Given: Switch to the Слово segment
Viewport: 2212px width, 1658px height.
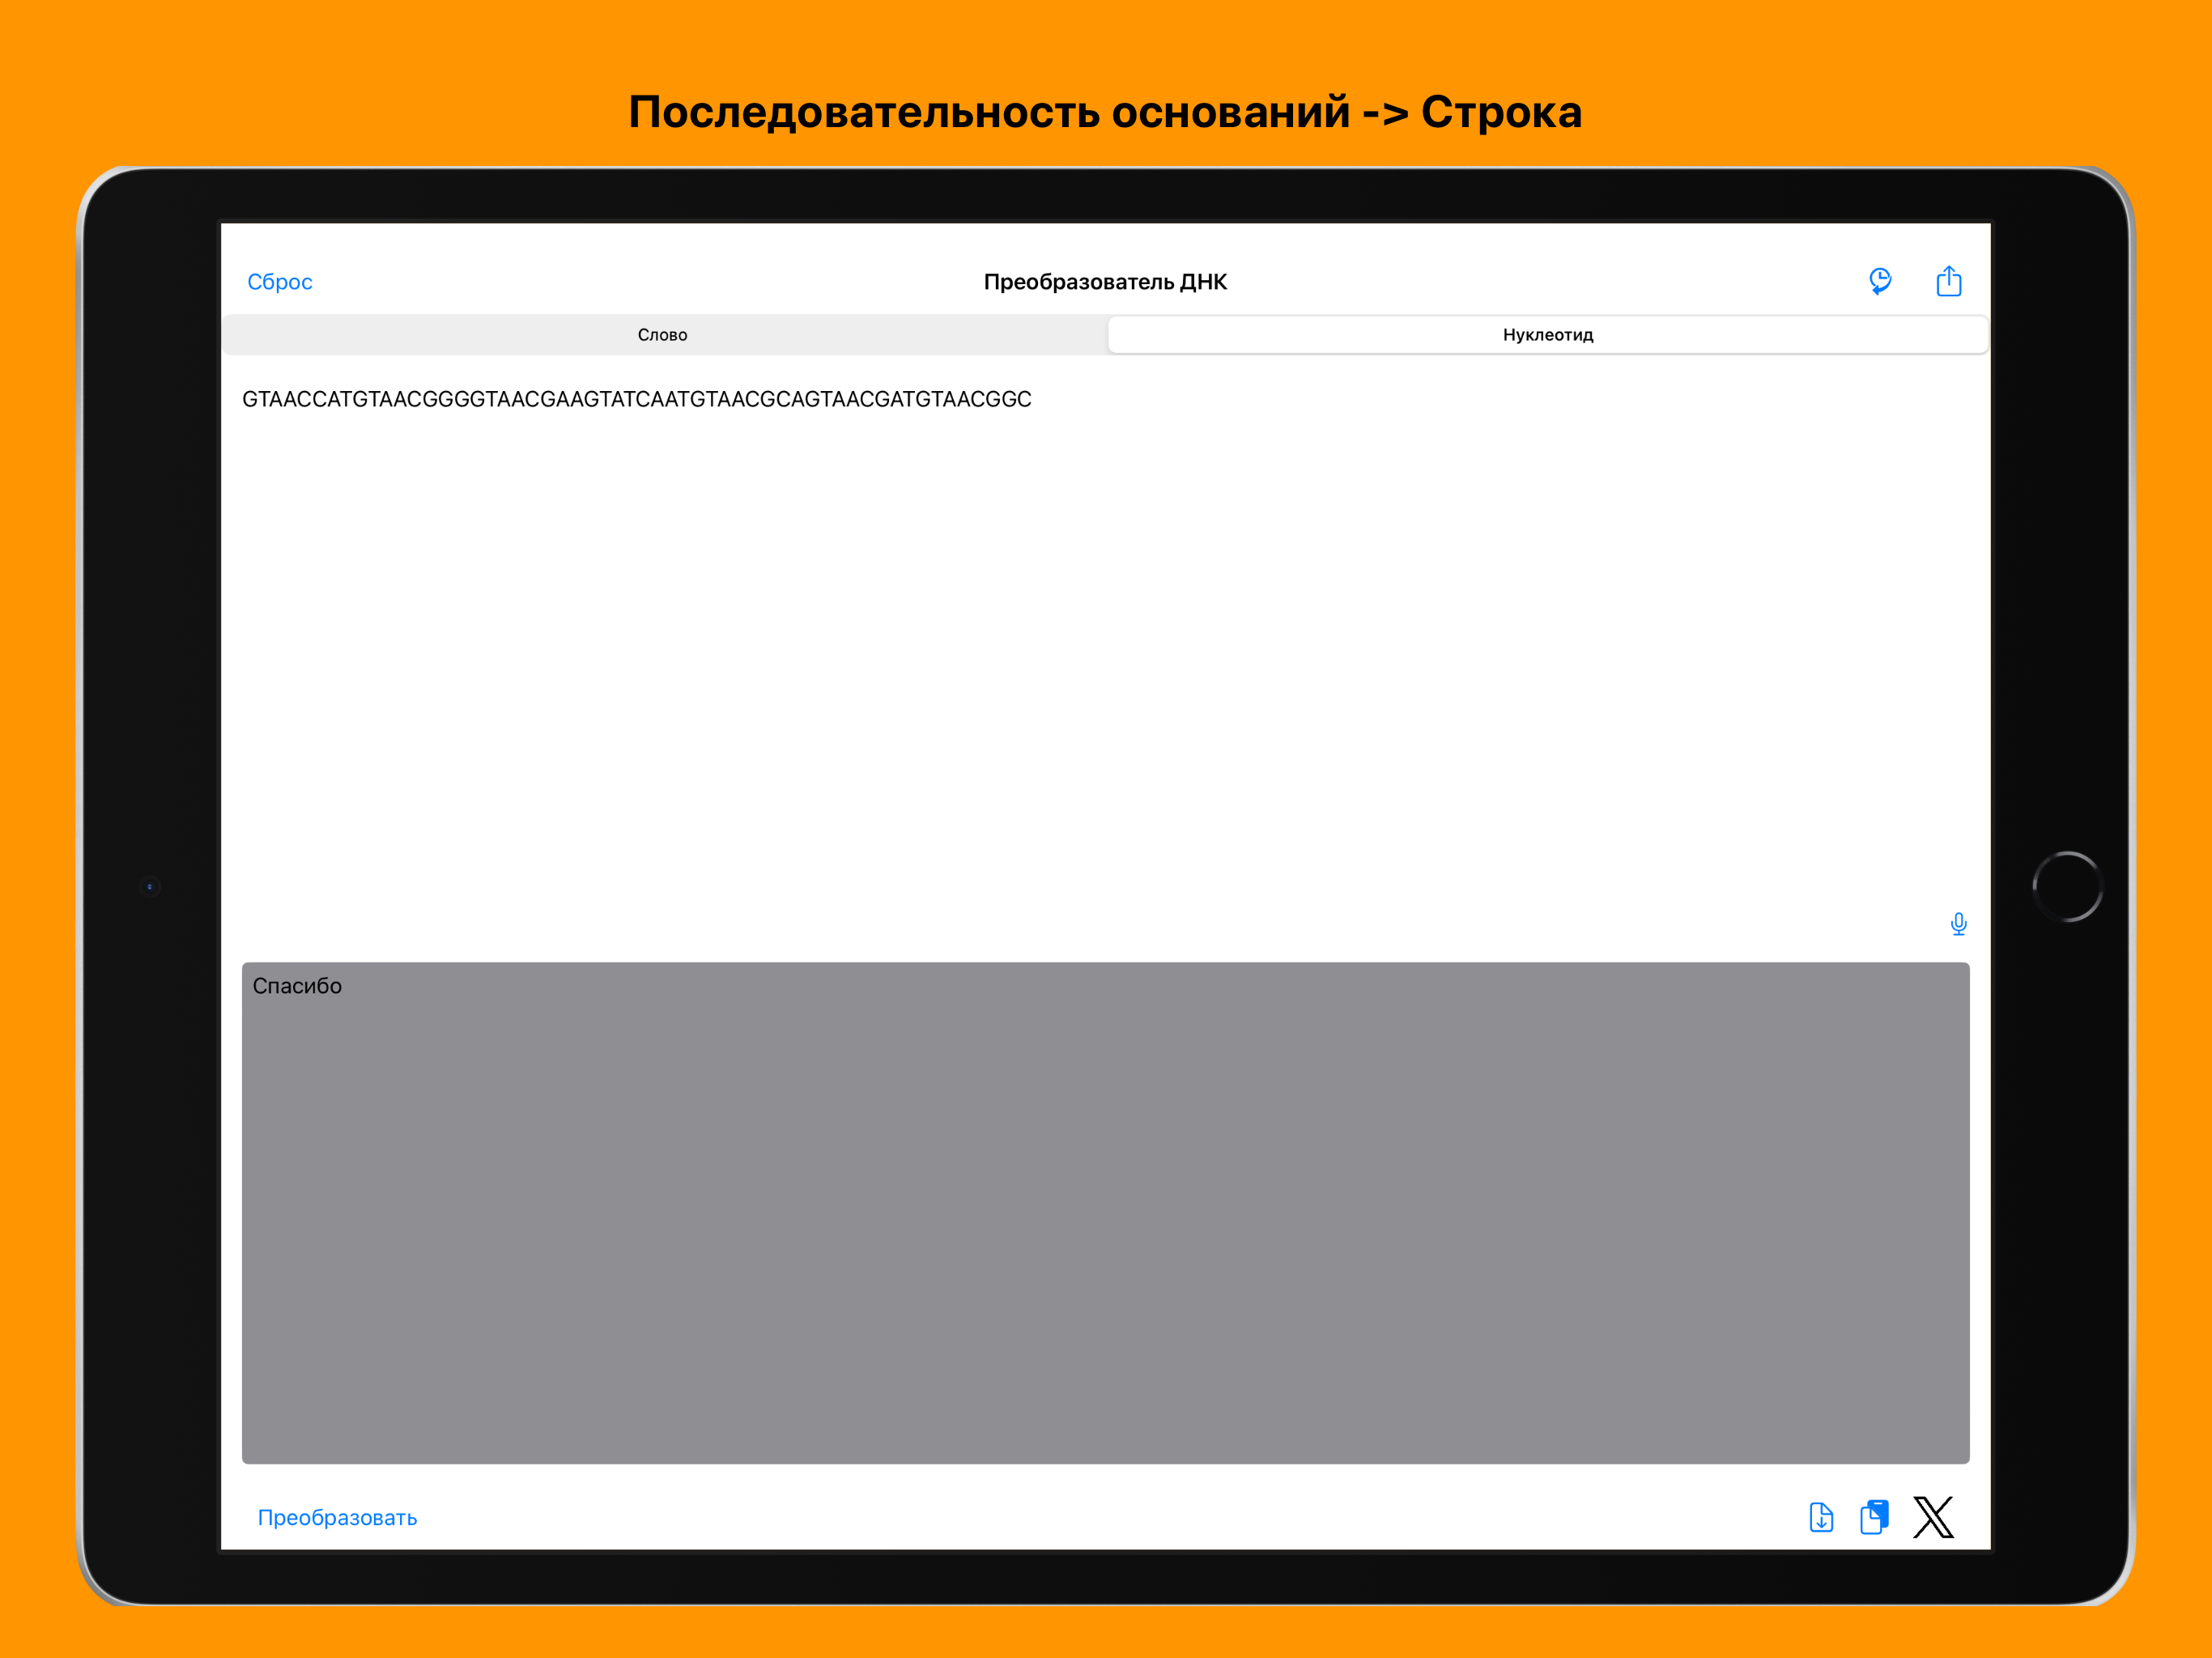Looking at the screenshot, I should 663,335.
